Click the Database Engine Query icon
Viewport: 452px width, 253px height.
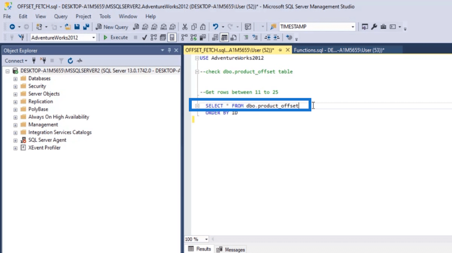136,27
